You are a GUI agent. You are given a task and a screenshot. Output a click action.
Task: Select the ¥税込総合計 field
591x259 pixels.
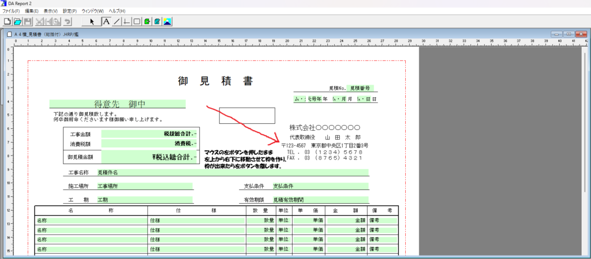coord(149,157)
